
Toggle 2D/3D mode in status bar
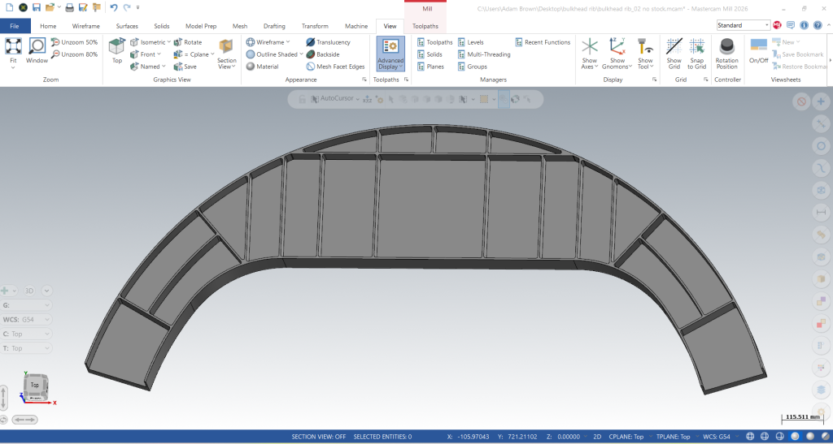tap(597, 437)
